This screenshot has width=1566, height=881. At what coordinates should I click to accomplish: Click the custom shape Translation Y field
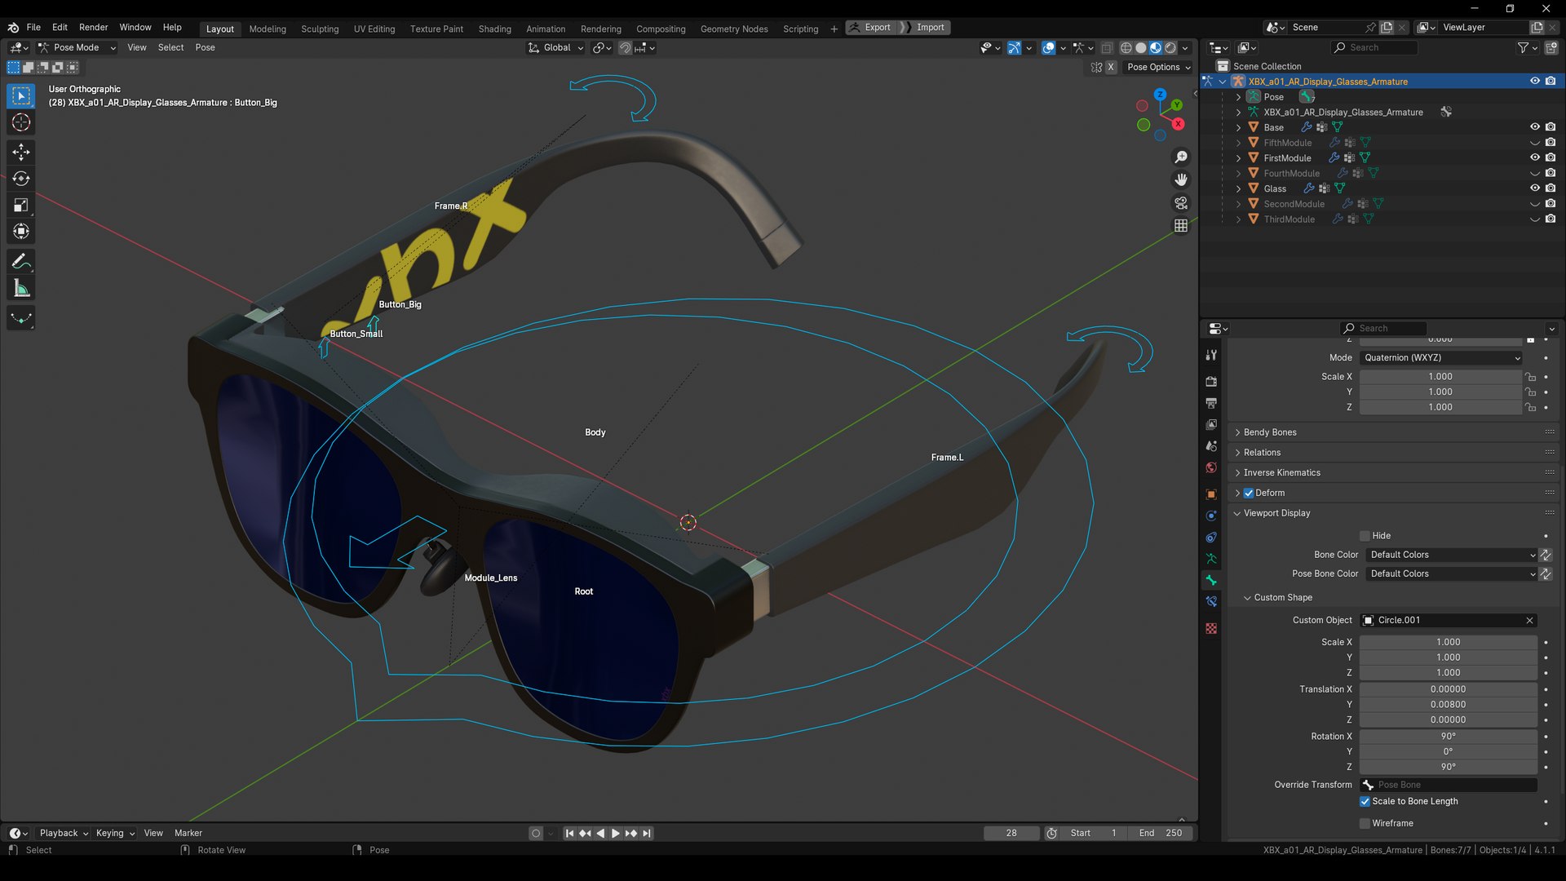(1448, 705)
